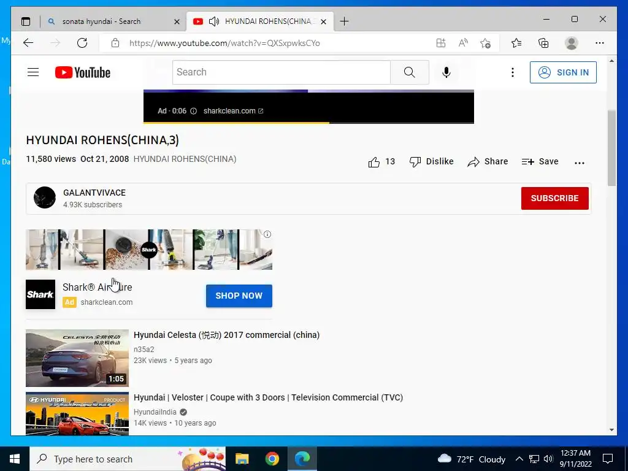Click the SIGN IN button
Image resolution: width=628 pixels, height=471 pixels.
(563, 72)
